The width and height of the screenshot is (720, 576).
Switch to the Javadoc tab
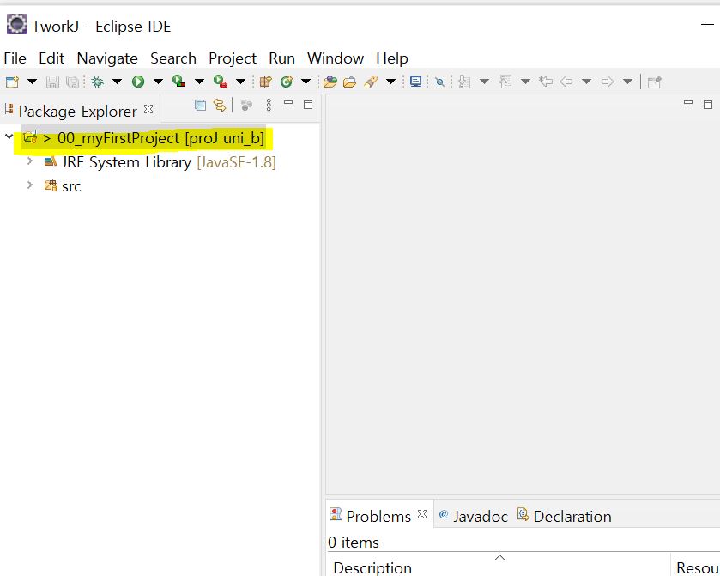tap(474, 516)
